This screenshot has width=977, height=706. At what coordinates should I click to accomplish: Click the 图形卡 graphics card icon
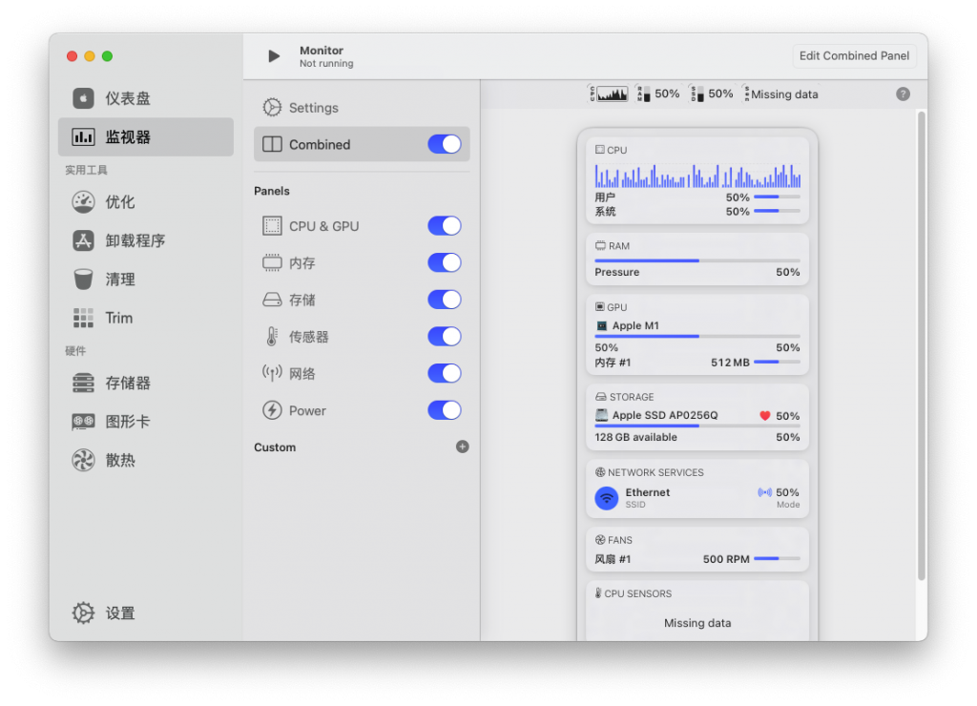(83, 422)
